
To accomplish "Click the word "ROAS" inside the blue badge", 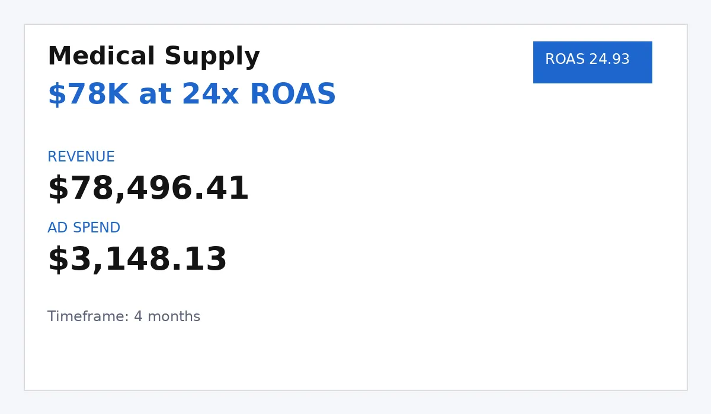I will [x=565, y=60].
